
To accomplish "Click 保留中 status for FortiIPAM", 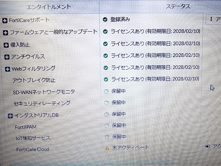I will 119,125.
